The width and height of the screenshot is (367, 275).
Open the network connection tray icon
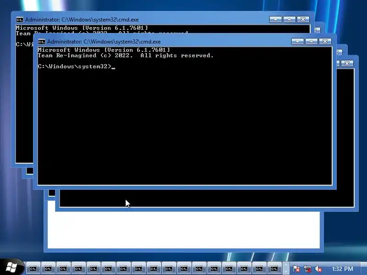(307, 269)
